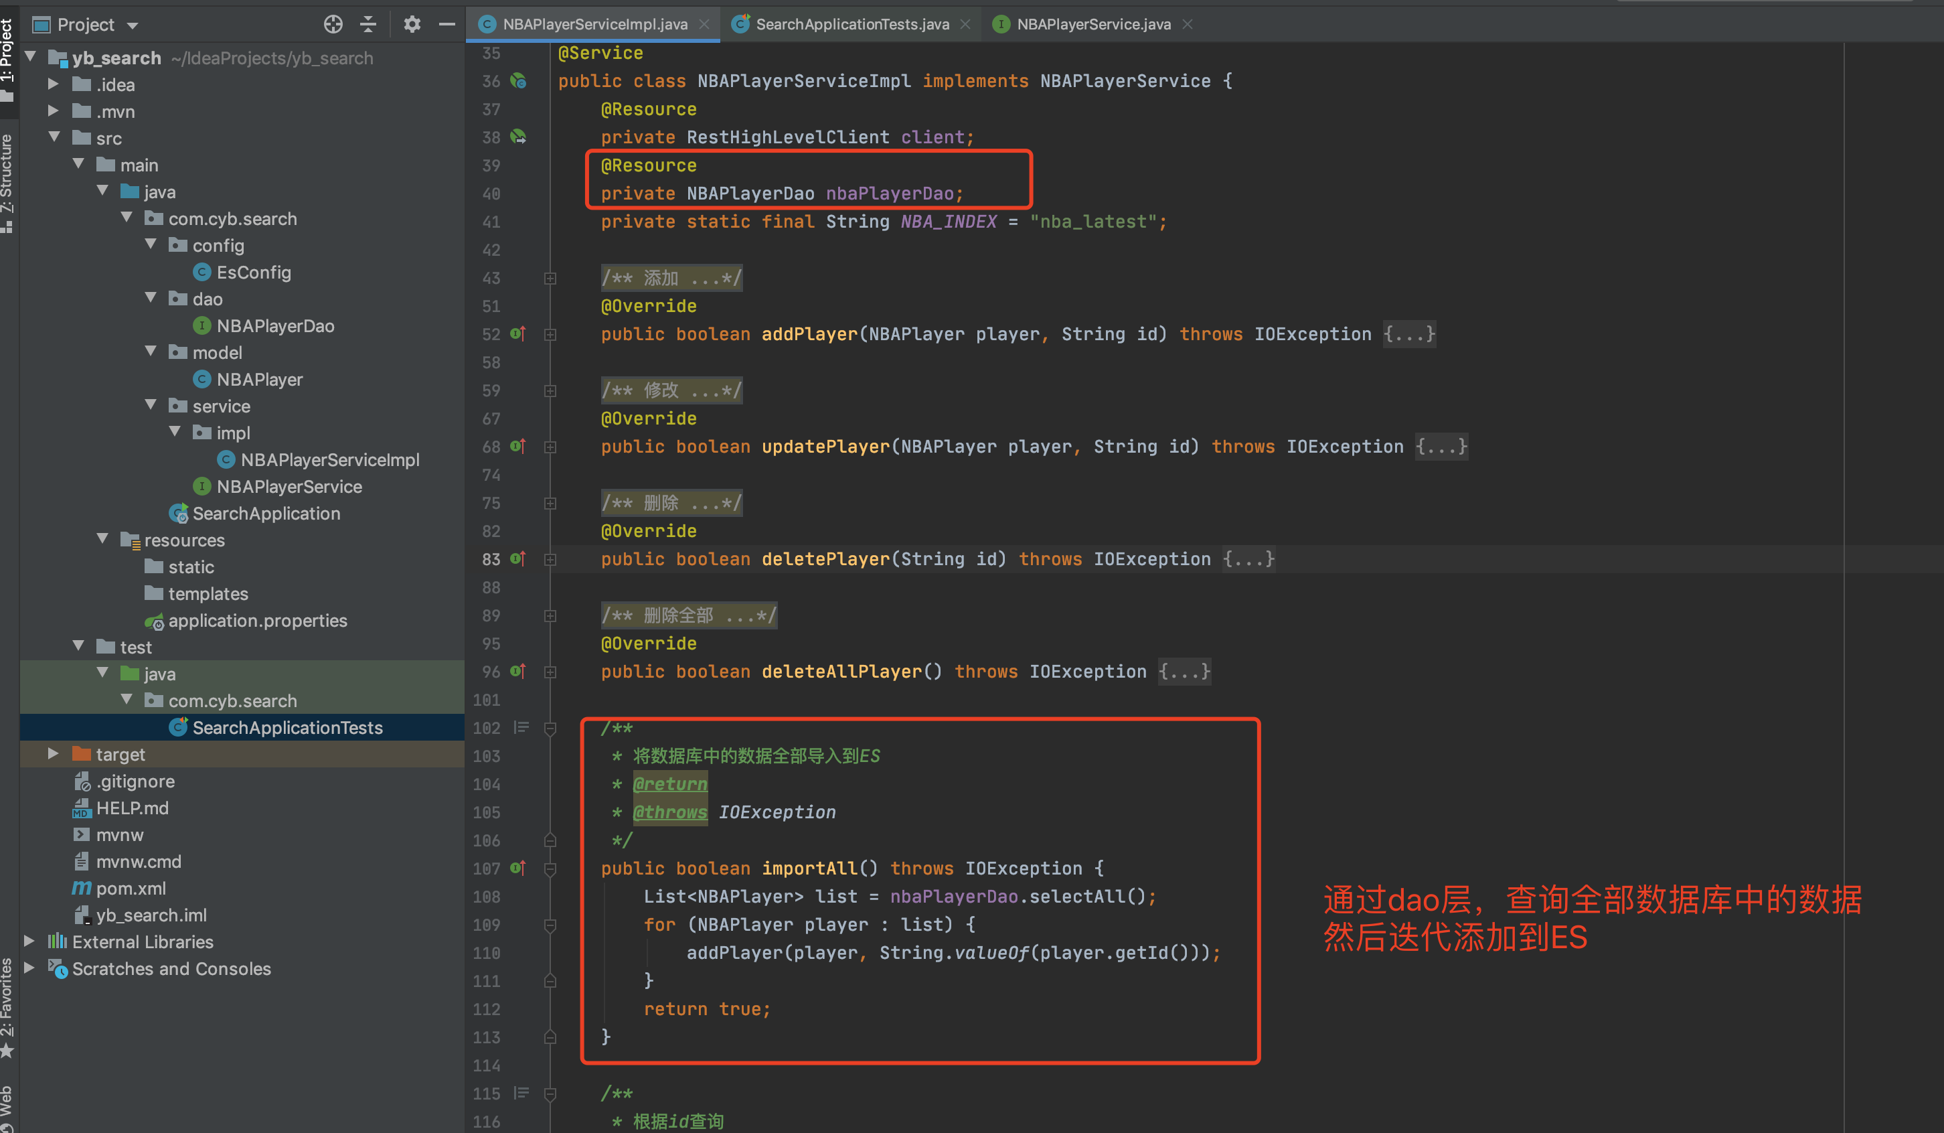This screenshot has width=1944, height=1133.
Task: Open Project panel settings gear
Action: coord(412,25)
